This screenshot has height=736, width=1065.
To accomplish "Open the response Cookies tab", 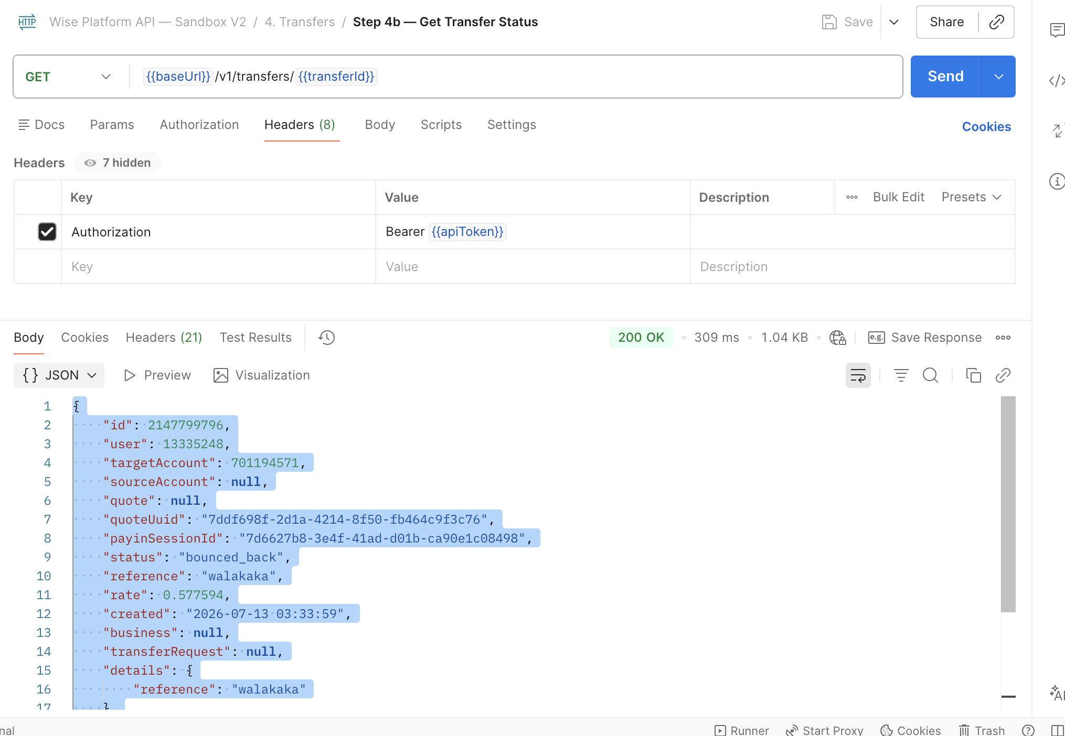I will click(x=85, y=338).
